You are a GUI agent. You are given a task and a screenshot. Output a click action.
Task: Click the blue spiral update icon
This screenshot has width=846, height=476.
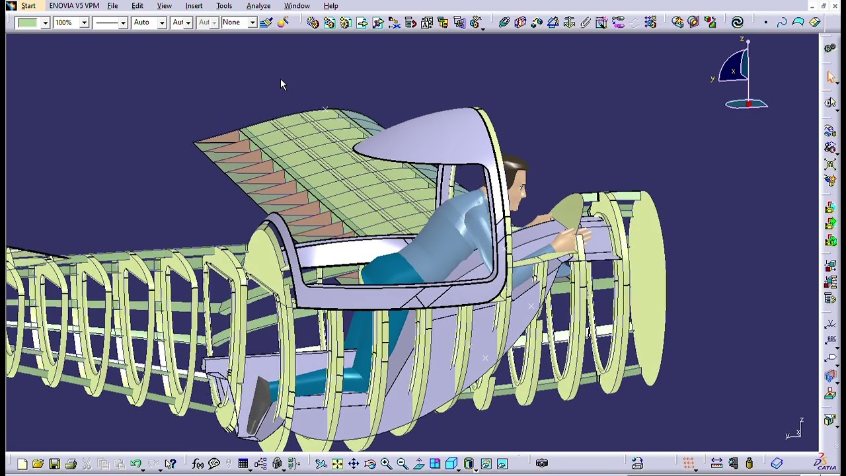(738, 22)
